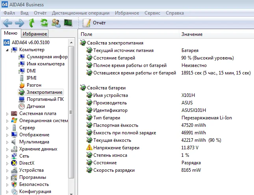Expand the Устройства node
Screen dimensions: 254x195
tap(7, 171)
